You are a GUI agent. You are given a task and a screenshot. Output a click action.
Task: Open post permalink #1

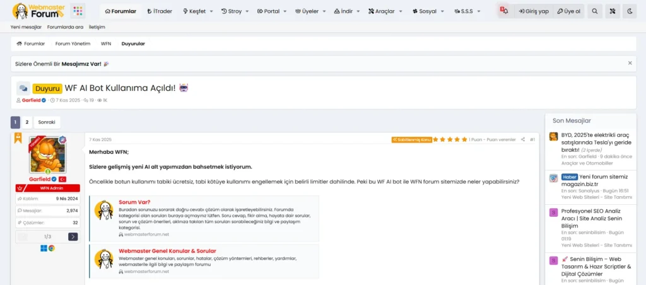click(x=532, y=139)
